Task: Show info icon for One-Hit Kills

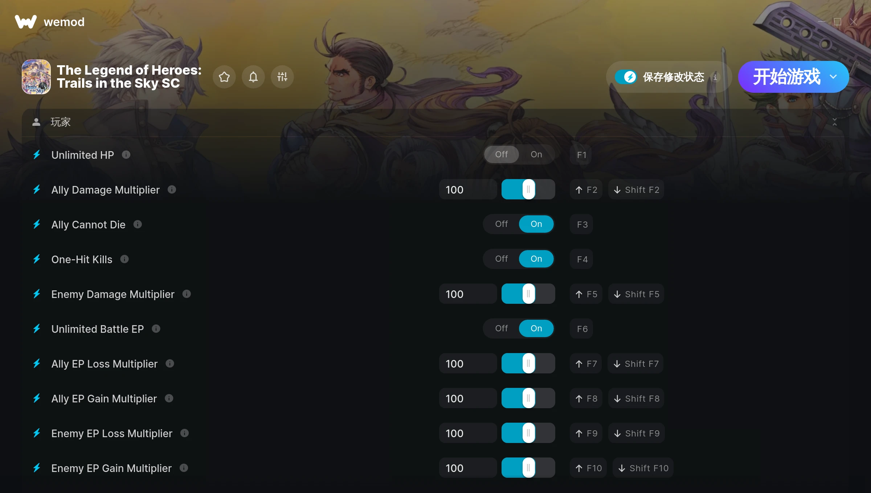Action: tap(124, 259)
